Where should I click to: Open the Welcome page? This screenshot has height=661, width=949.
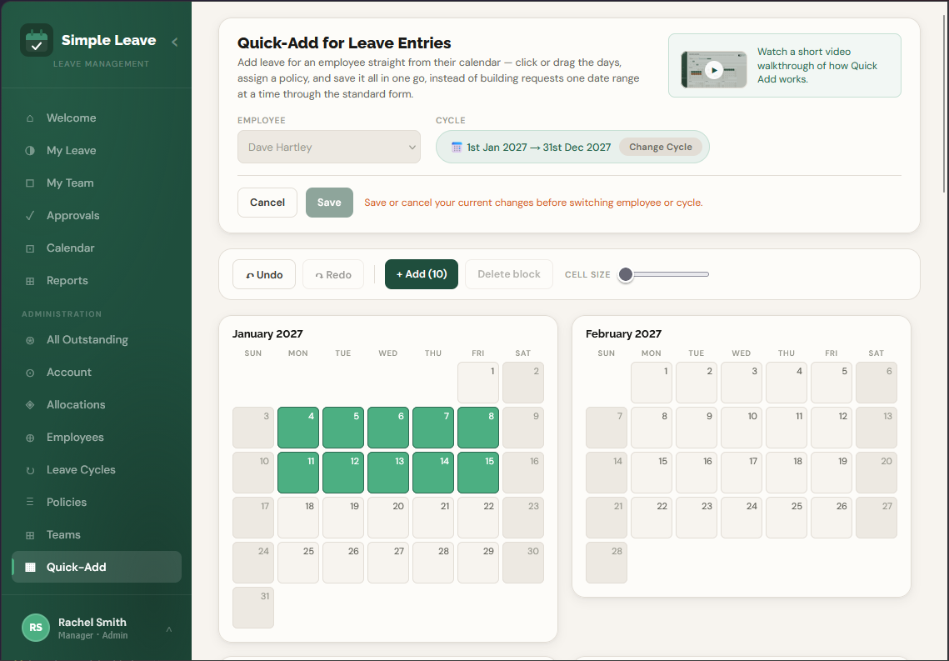click(97, 118)
